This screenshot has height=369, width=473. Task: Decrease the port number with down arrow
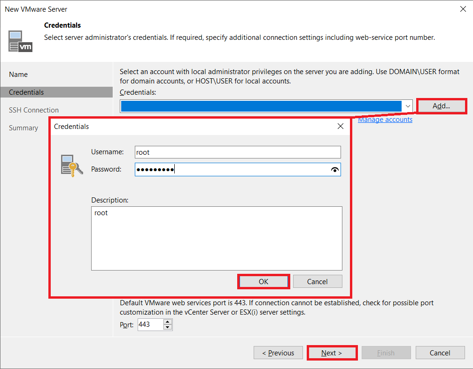click(168, 327)
